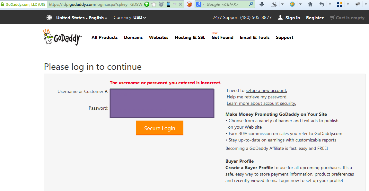Image resolution: width=369 pixels, height=191 pixels.
Task: Click the Sign In link
Action: pos(293,18)
